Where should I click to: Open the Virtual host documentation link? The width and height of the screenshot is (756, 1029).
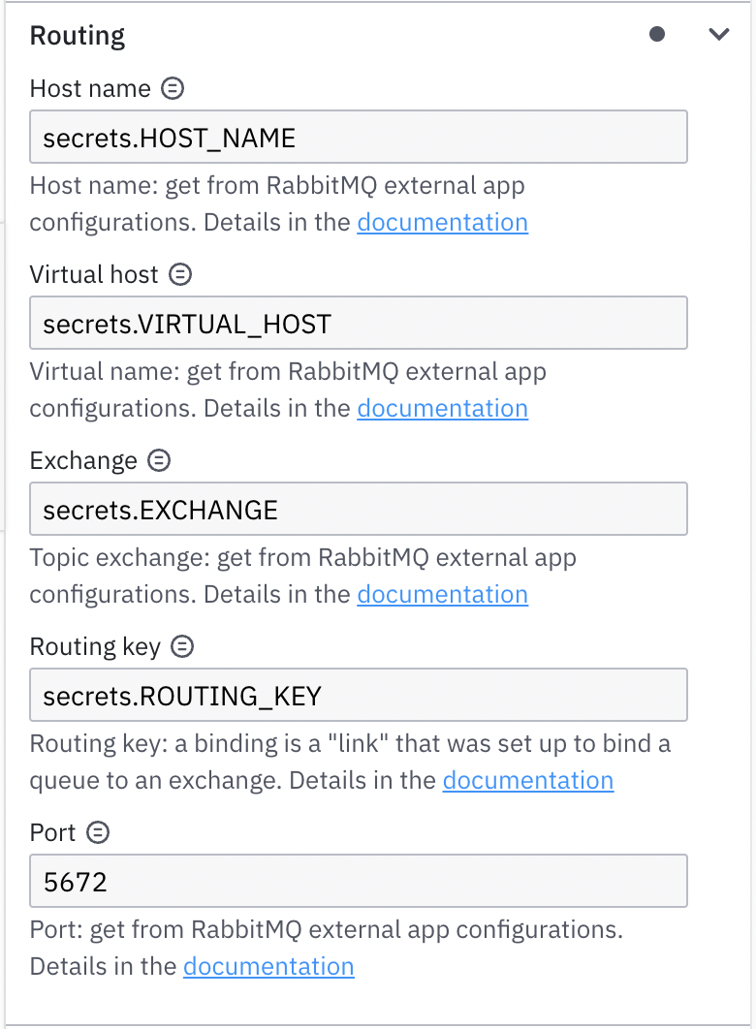pyautogui.click(x=442, y=408)
